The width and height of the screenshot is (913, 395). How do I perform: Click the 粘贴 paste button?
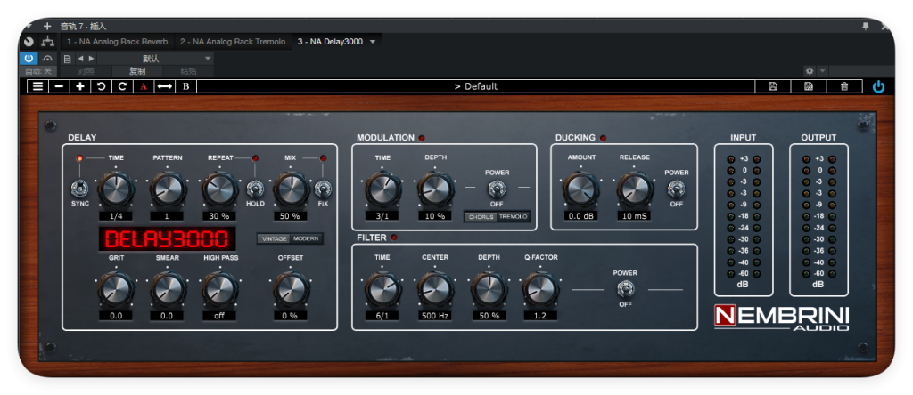(188, 71)
